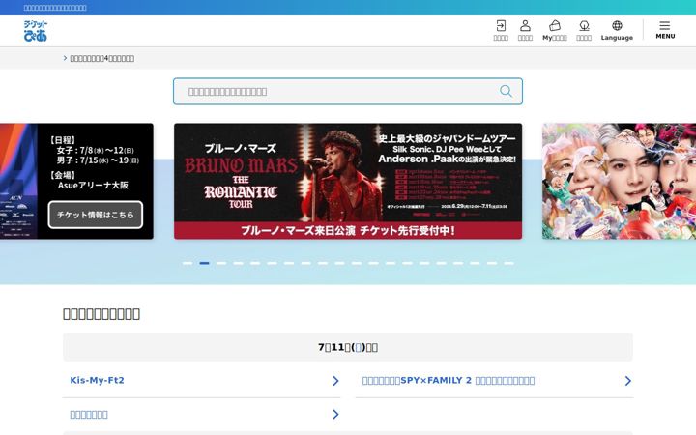Image resolution: width=696 pixels, height=435 pixels.
Task: Click the top announcement bar text
Action: click(x=55, y=8)
